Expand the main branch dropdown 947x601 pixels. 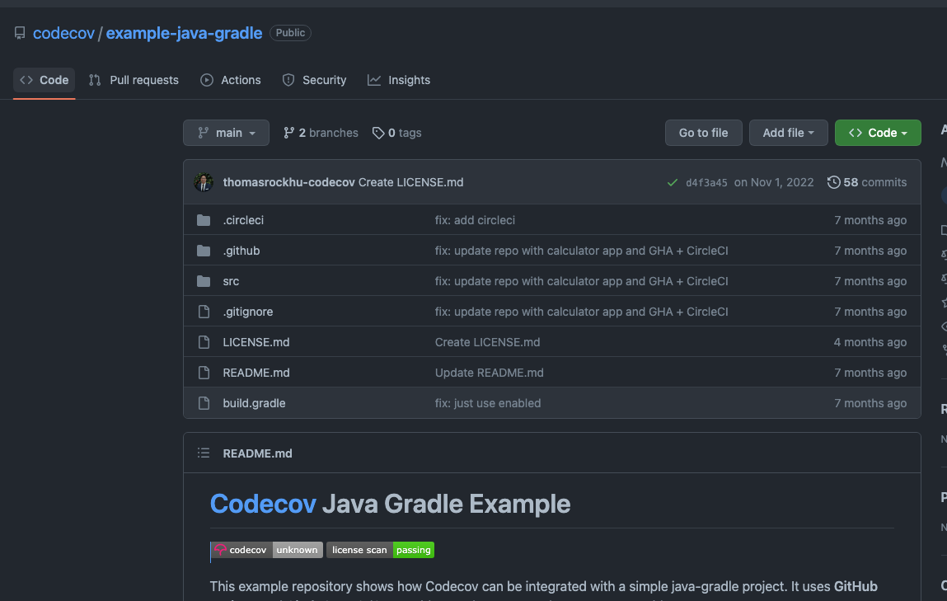(x=226, y=133)
